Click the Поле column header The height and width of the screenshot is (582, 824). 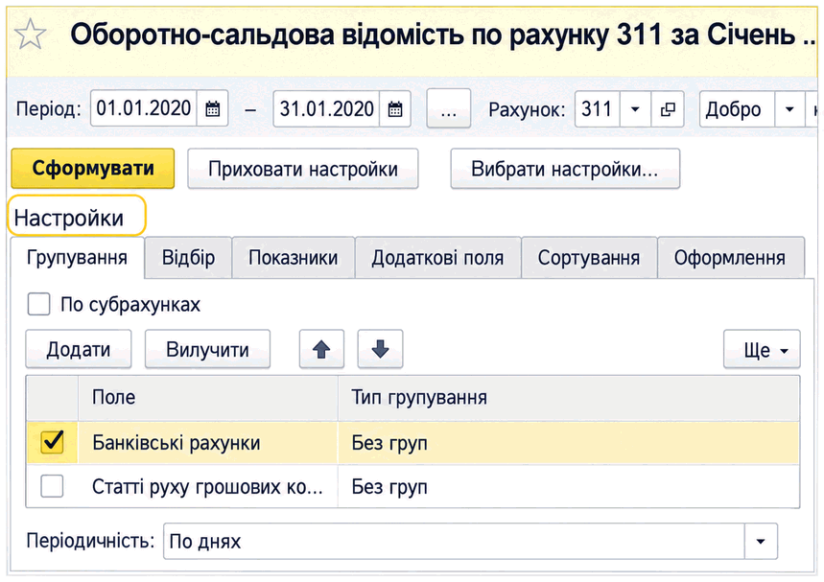(x=207, y=398)
